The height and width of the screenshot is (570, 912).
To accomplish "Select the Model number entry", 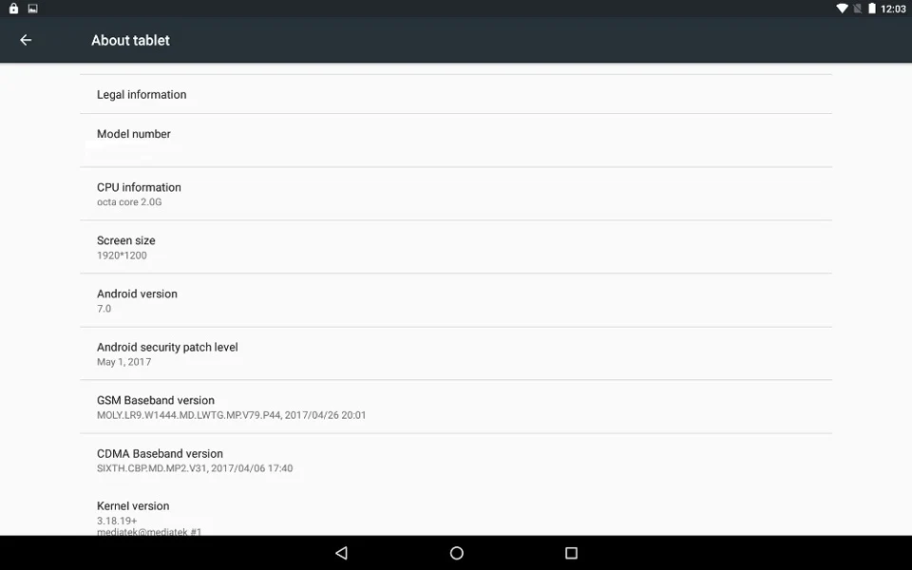I will click(x=456, y=141).
